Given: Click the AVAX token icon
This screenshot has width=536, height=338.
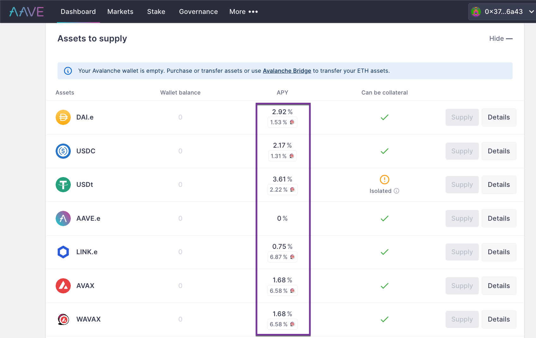Looking at the screenshot, I should (x=63, y=286).
